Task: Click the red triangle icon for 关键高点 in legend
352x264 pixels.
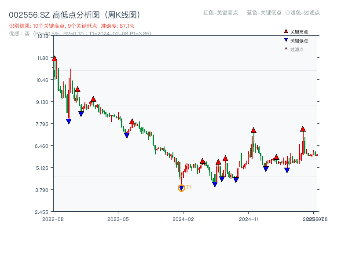Action: 286,32
